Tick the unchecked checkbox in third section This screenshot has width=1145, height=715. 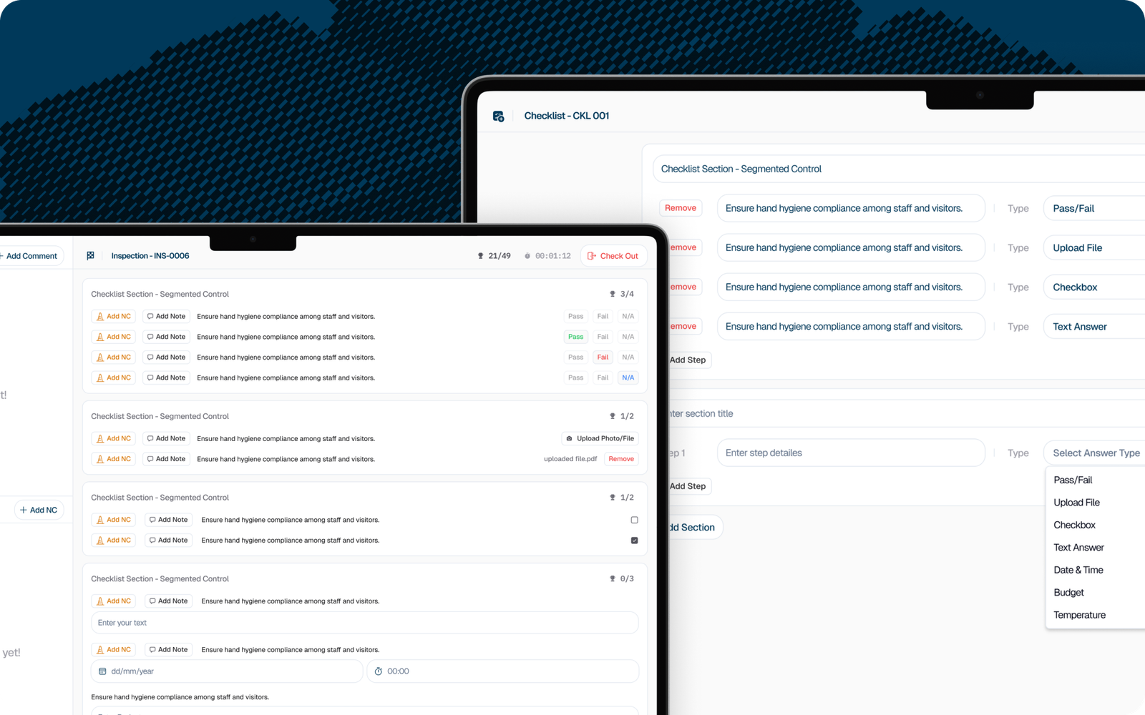click(x=634, y=520)
